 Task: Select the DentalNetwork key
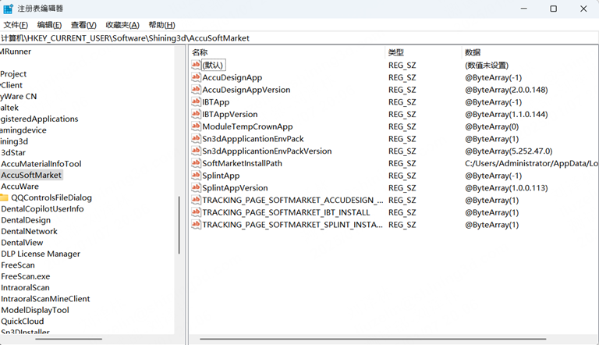pos(29,231)
